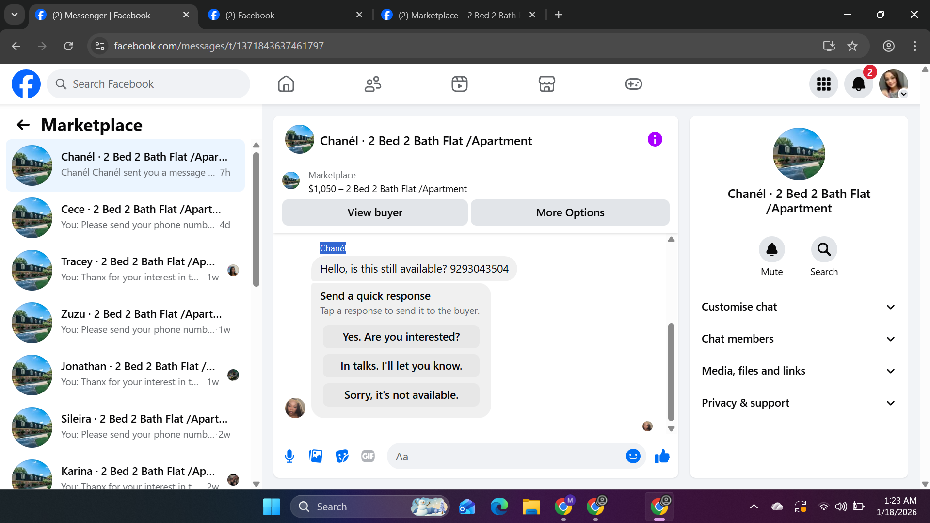Open the Facebook logo home link
Image resolution: width=930 pixels, height=523 pixels.
tap(26, 84)
